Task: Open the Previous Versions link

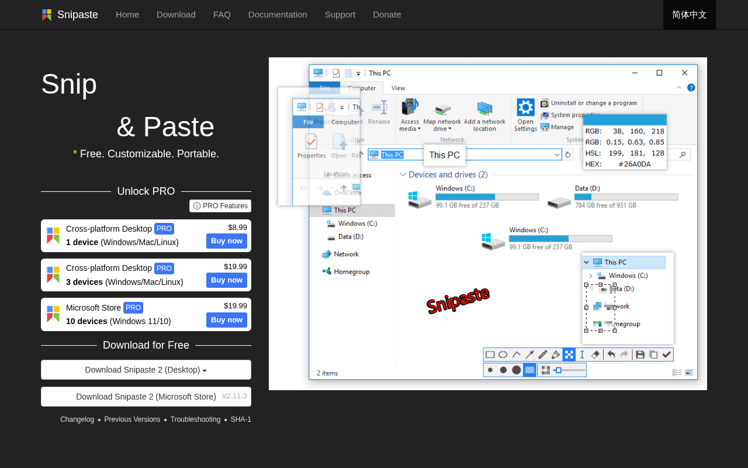Action: pos(132,419)
